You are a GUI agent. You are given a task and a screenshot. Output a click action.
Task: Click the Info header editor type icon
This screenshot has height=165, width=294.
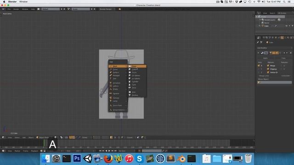tap(3, 9)
